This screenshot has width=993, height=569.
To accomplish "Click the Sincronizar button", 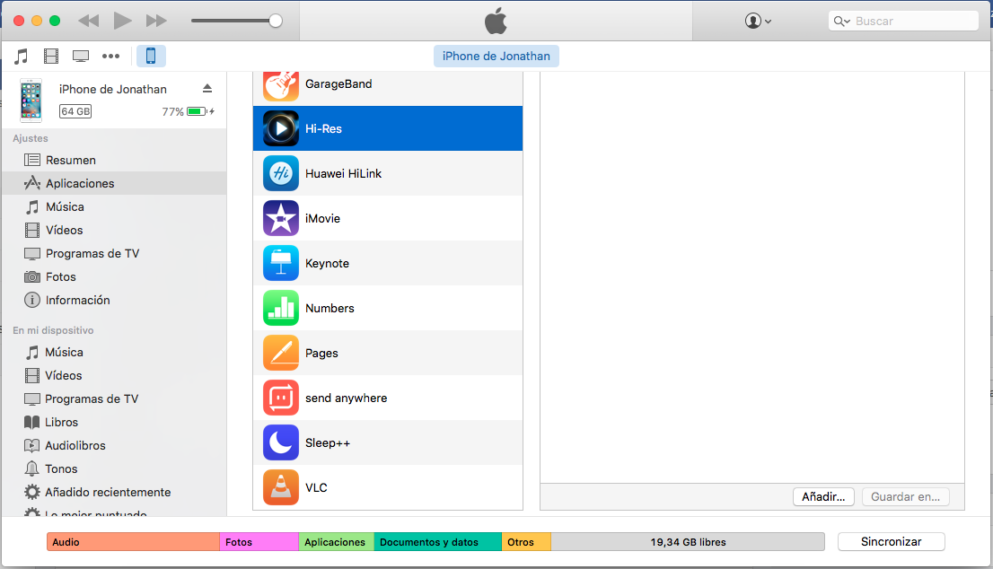I will click(891, 542).
